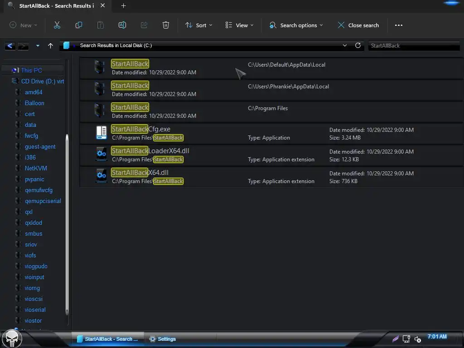
Task: Select the viostor folder
Action: click(33, 321)
